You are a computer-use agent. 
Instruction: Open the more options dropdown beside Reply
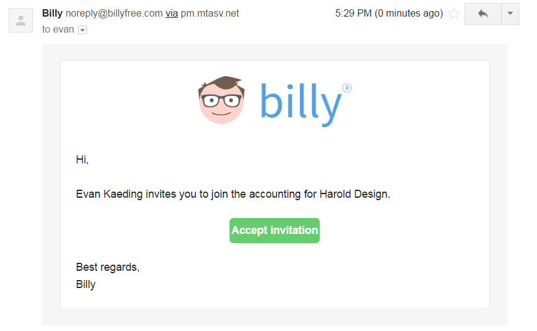510,14
